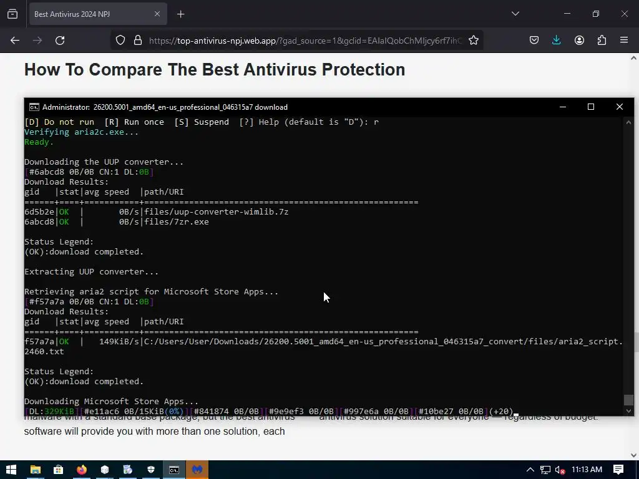The height and width of the screenshot is (479, 639).
Task: Open File Explorer from the taskbar
Action: (x=36, y=470)
